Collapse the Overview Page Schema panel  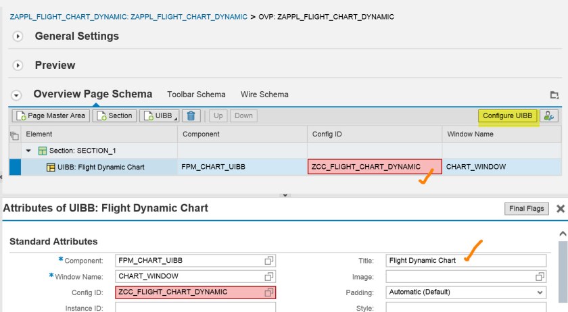tap(17, 95)
